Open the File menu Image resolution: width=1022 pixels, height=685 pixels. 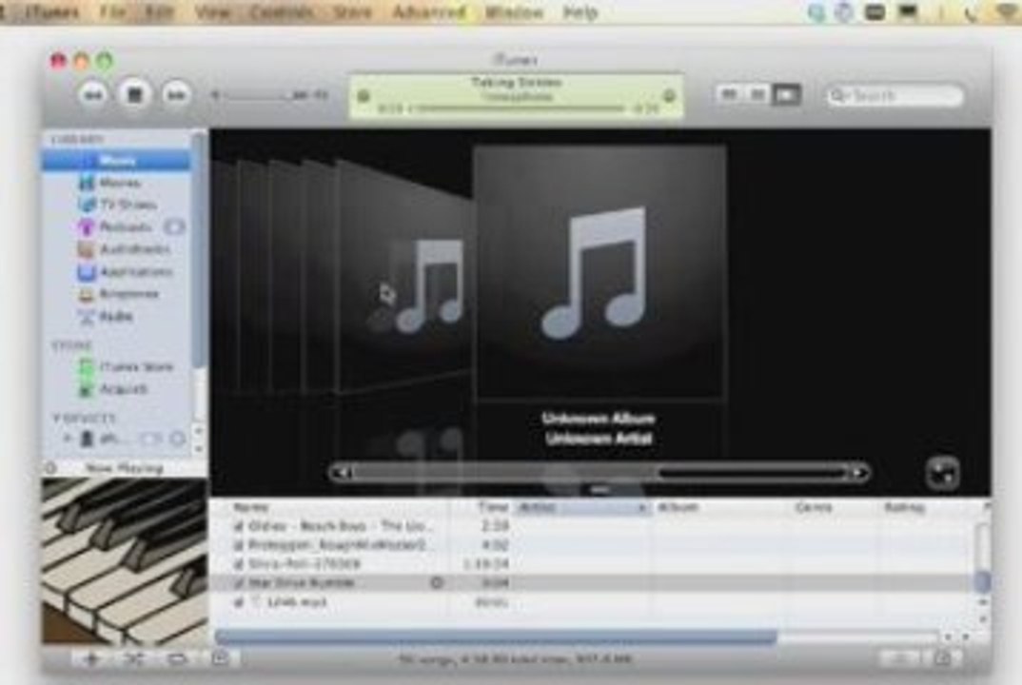tap(114, 12)
